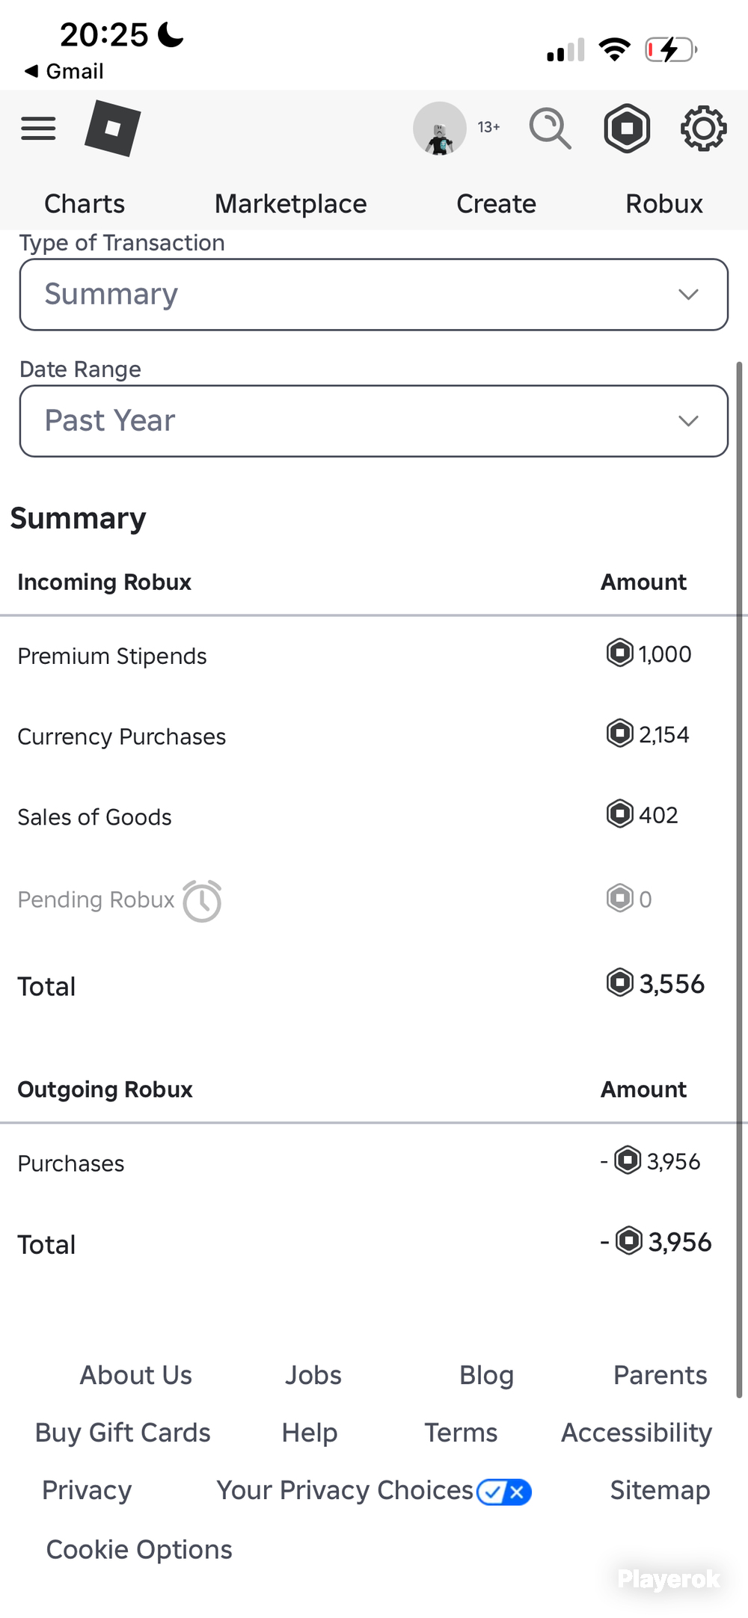Toggle the Your Privacy Choices switch icon
This screenshot has width=748, height=1618.
pos(504,1492)
